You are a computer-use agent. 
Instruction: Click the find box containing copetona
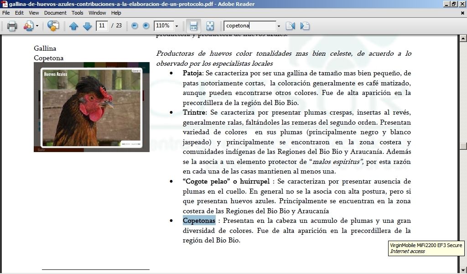[x=250, y=26]
